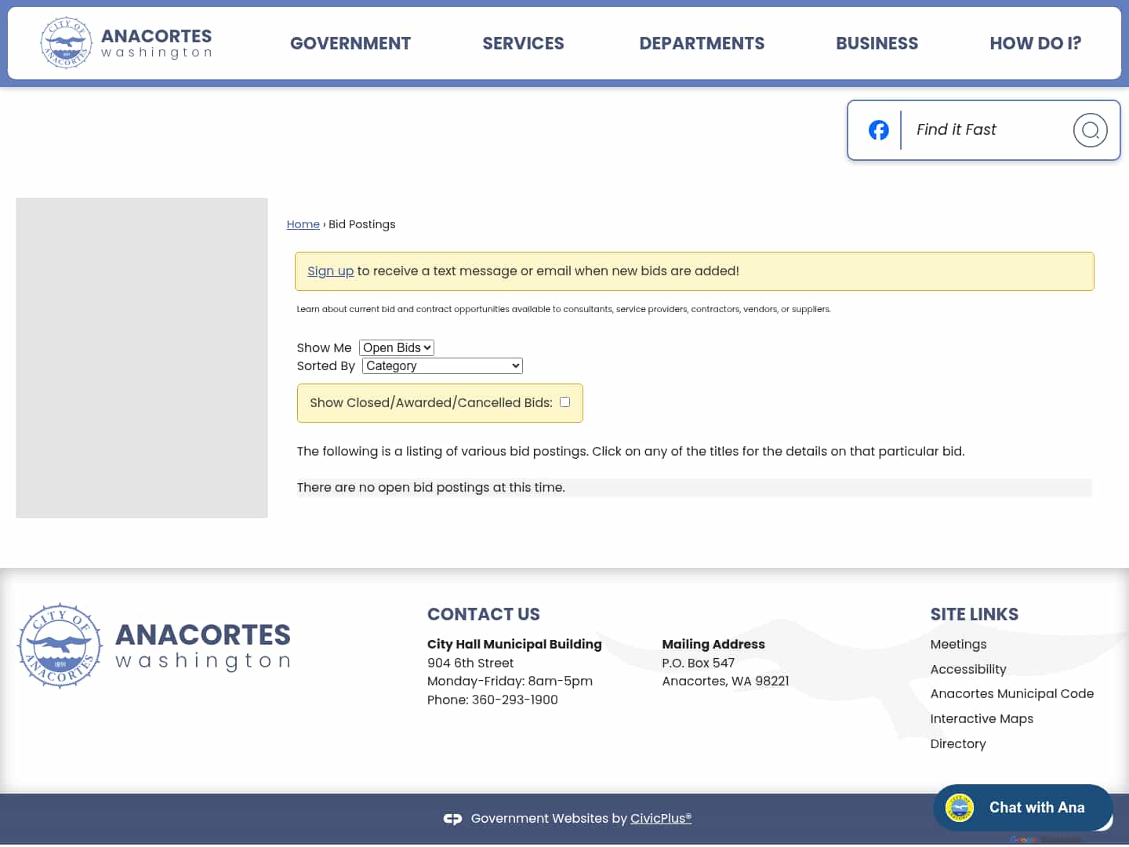Screen dimensions: 1129x847
Task: Click the Find it Fast search field
Action: [980, 129]
